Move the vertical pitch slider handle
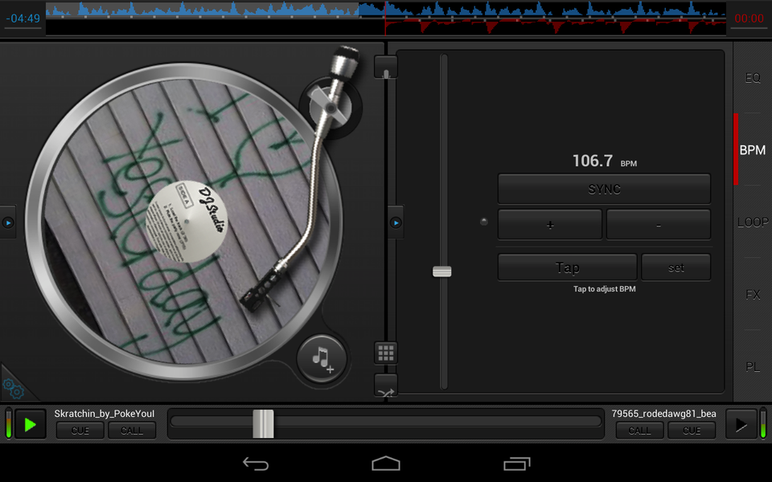 tap(443, 272)
